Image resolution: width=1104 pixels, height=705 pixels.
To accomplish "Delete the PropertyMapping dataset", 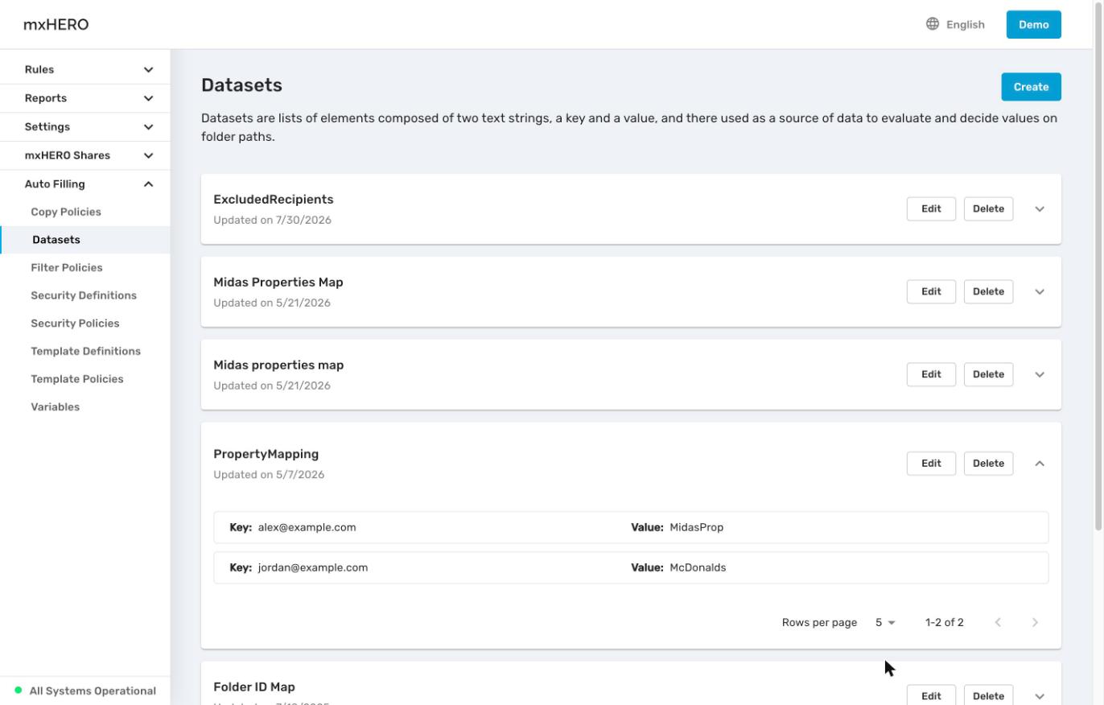I will [988, 464].
